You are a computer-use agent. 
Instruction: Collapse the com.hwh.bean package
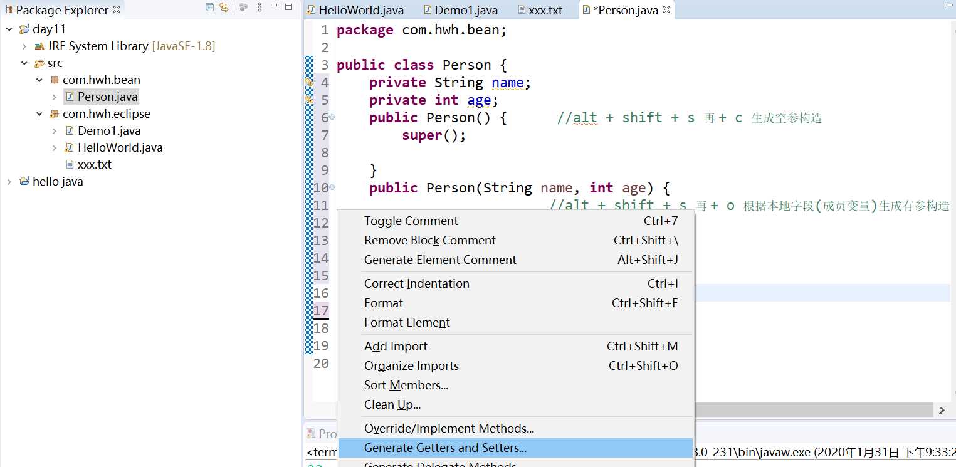pyautogui.click(x=39, y=80)
